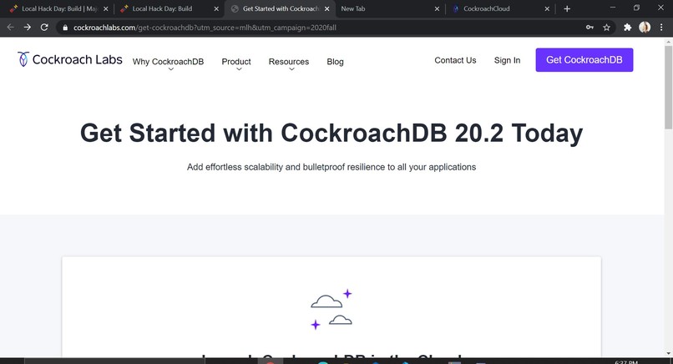Click the browser forward arrow

click(x=27, y=27)
